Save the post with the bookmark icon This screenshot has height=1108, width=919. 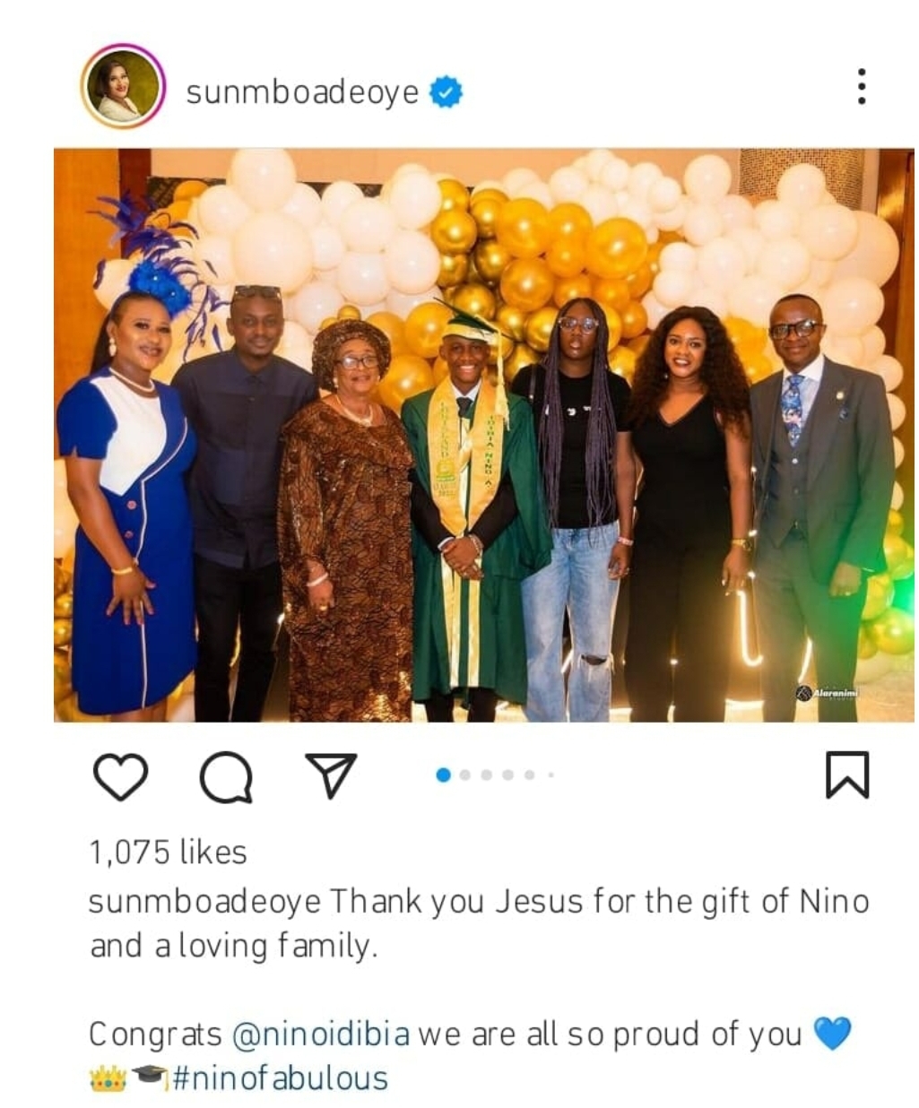click(846, 775)
